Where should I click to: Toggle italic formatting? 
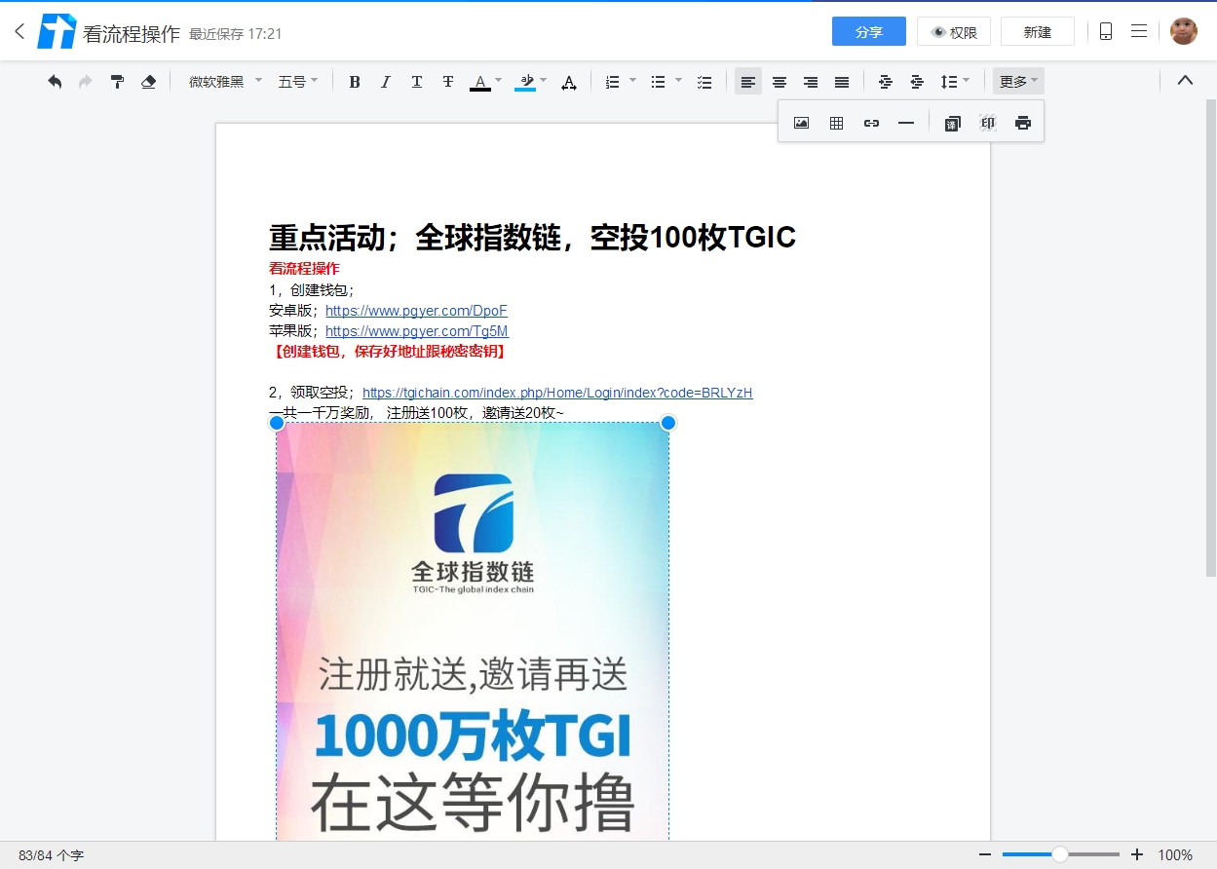tap(386, 82)
